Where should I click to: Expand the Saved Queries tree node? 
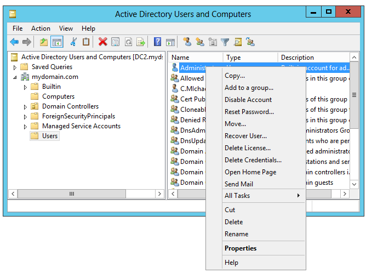pyautogui.click(x=15, y=67)
